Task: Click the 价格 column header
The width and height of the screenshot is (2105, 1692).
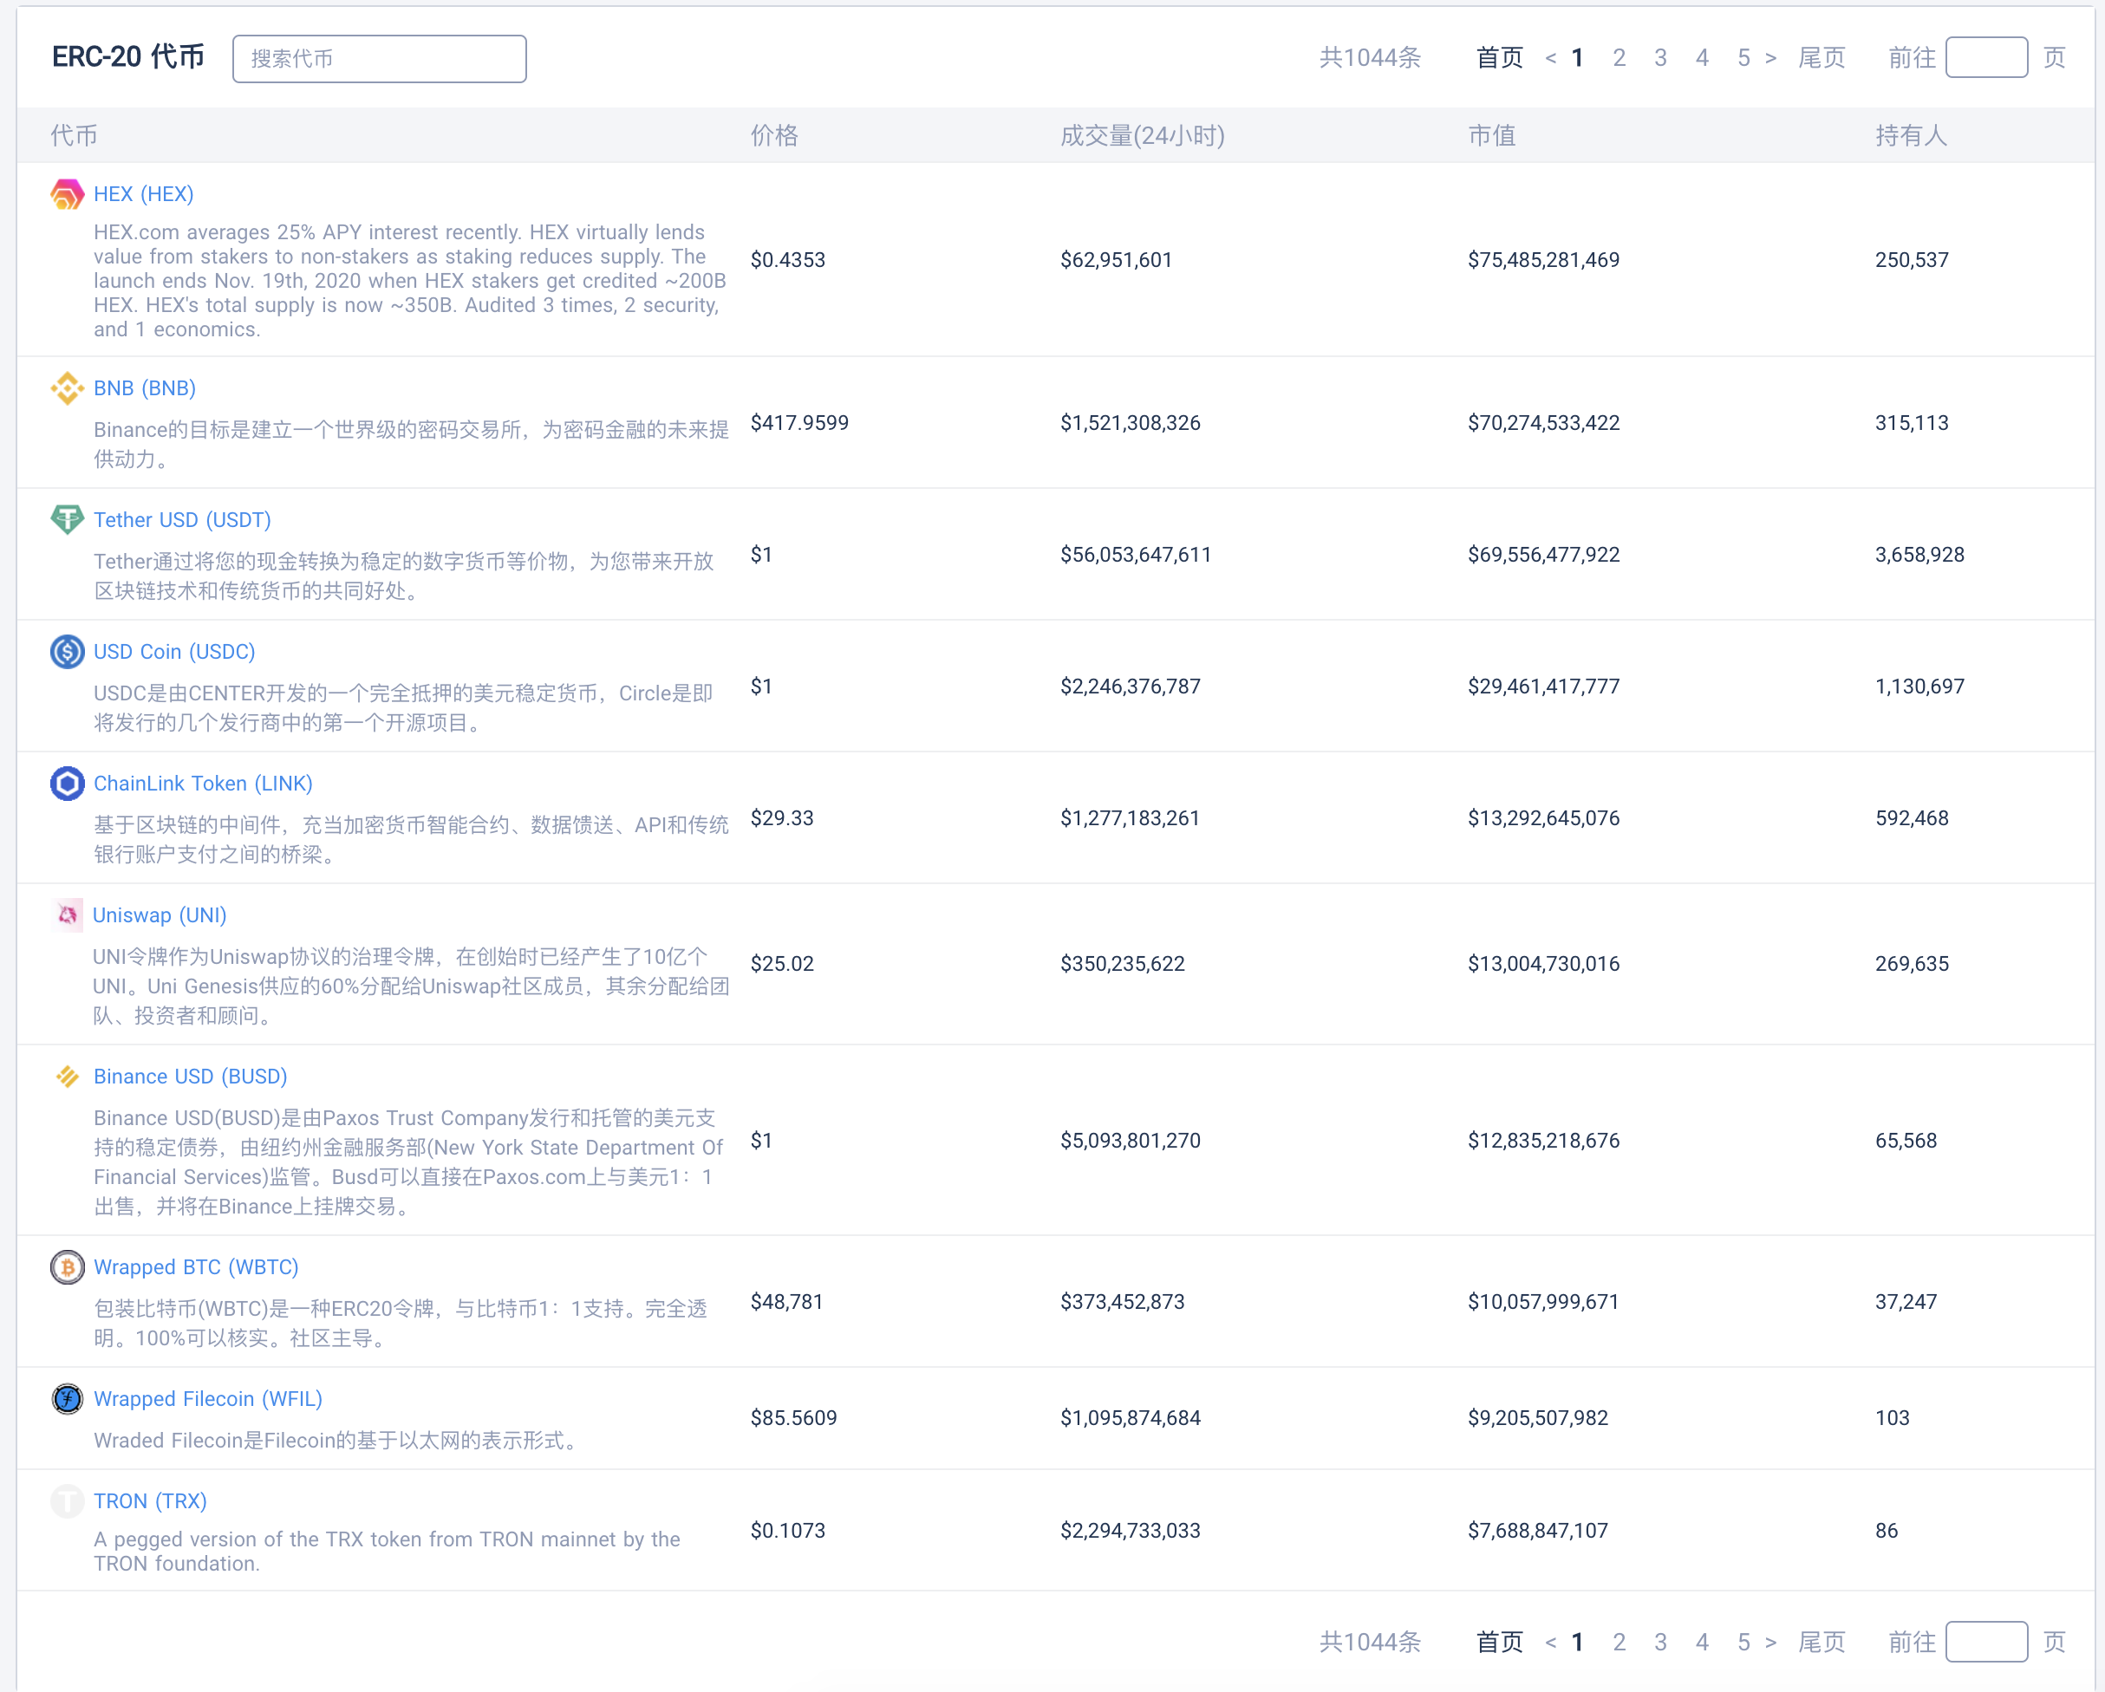Action: coord(774,134)
